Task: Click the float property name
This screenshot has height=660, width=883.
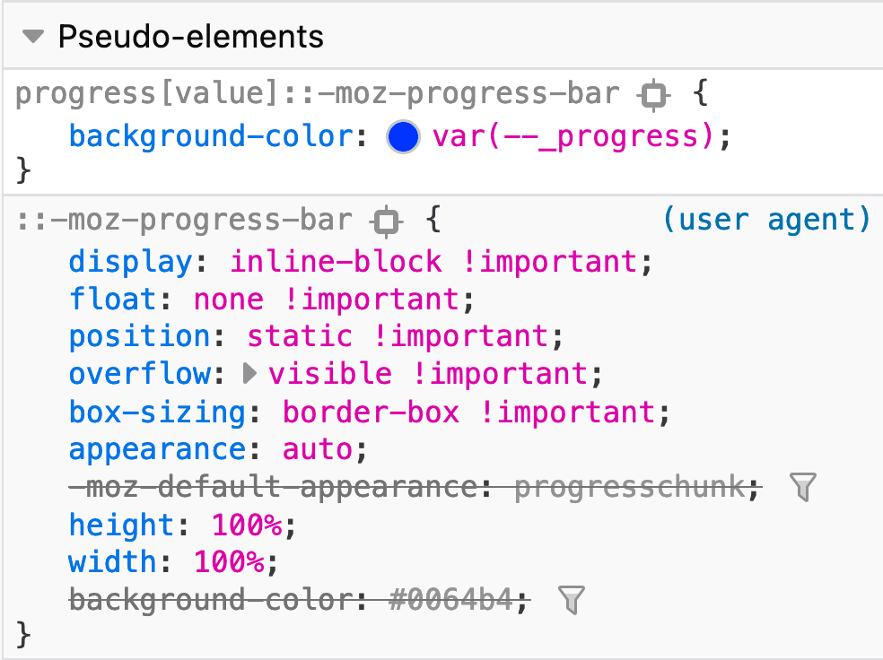Action: (x=112, y=299)
